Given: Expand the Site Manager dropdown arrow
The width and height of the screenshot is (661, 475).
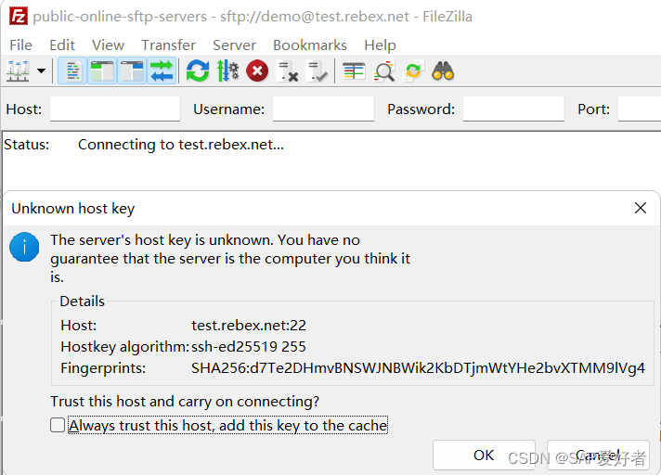Looking at the screenshot, I should [x=41, y=71].
